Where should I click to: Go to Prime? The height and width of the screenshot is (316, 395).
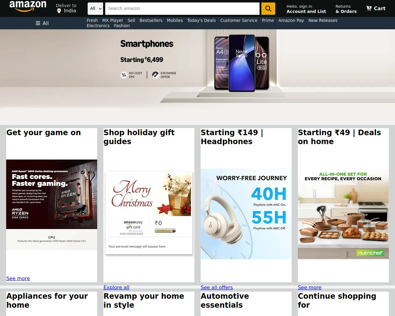(268, 20)
